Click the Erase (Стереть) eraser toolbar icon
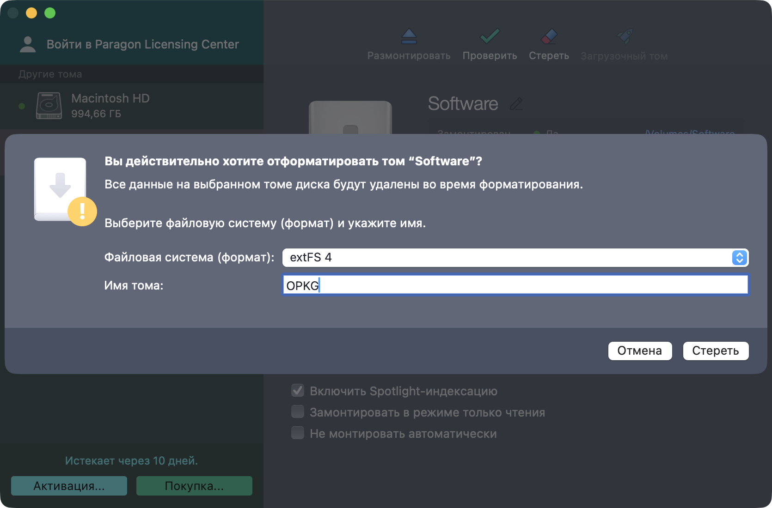The width and height of the screenshot is (772, 508). (549, 36)
